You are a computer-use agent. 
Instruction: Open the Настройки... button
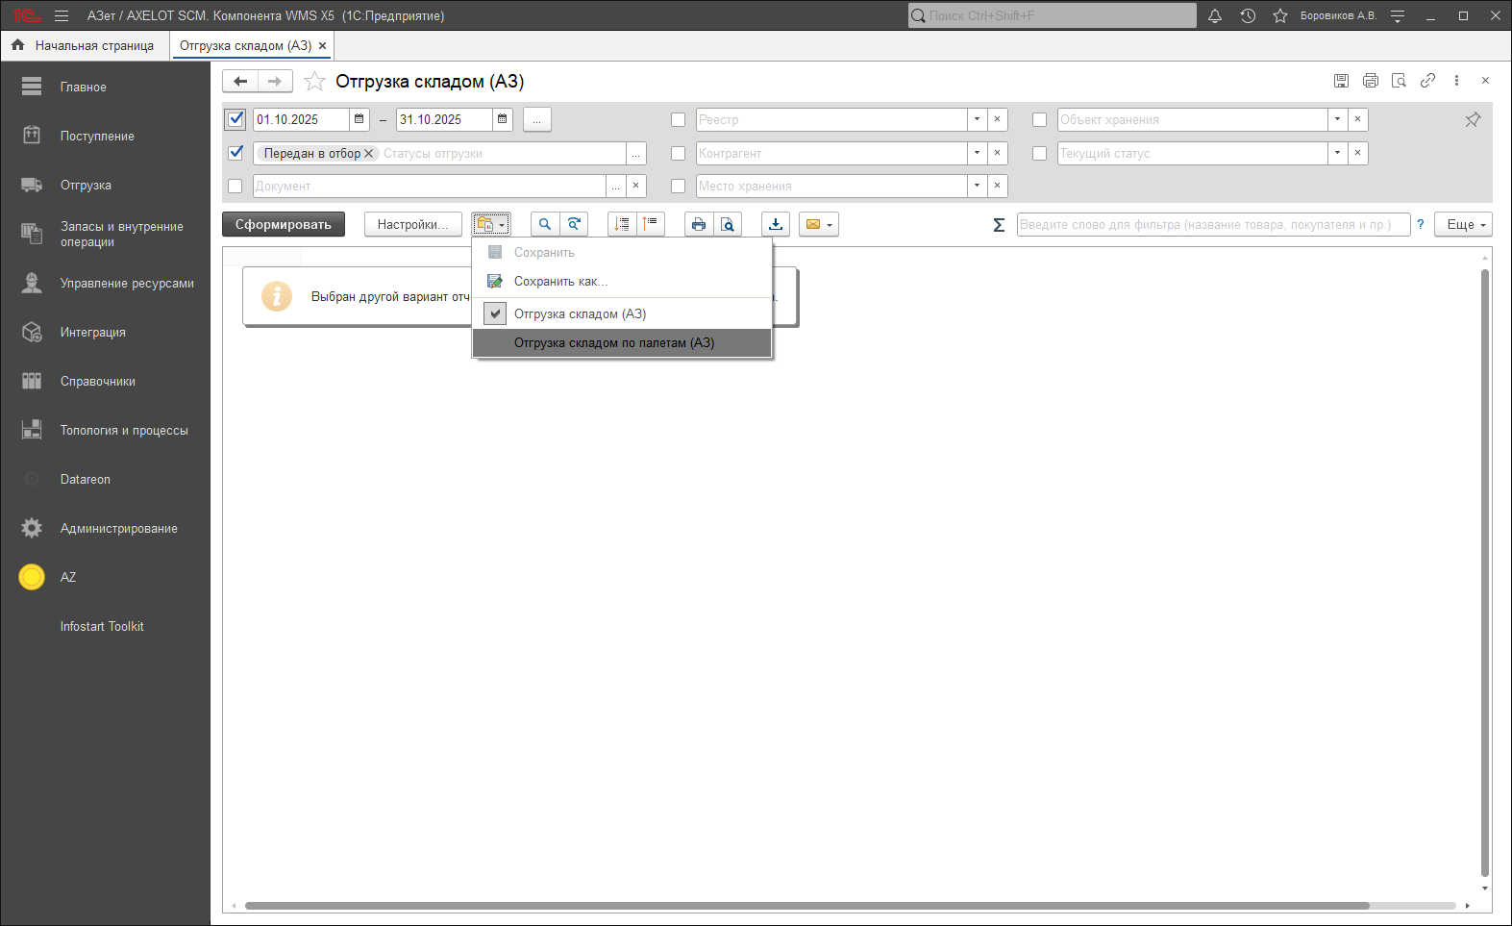tap(412, 224)
